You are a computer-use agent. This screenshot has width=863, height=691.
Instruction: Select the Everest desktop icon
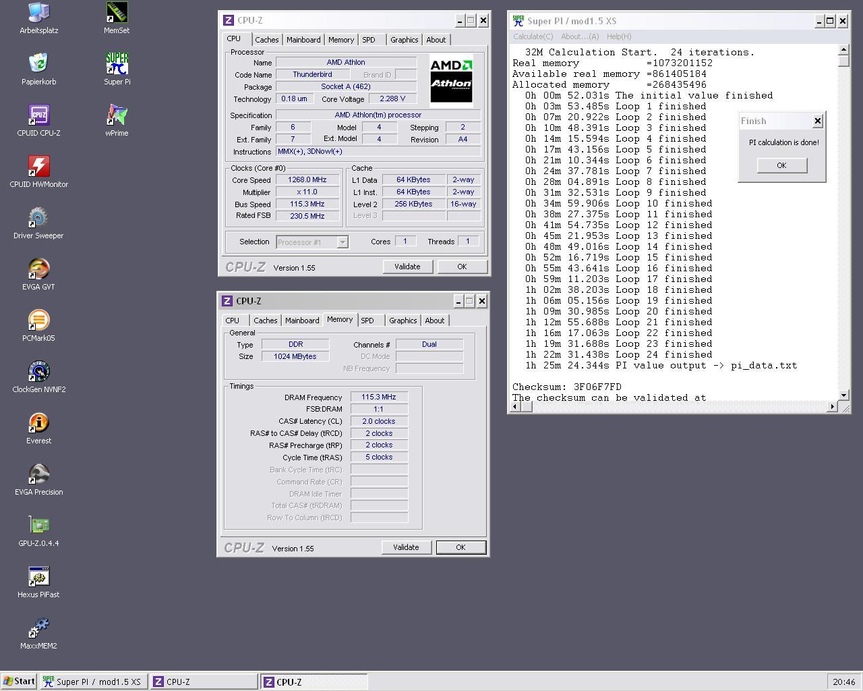click(38, 428)
